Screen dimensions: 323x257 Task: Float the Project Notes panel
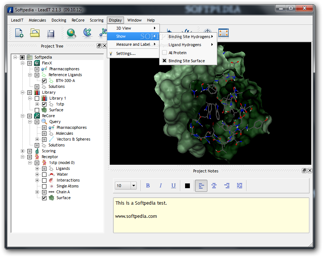(304, 171)
